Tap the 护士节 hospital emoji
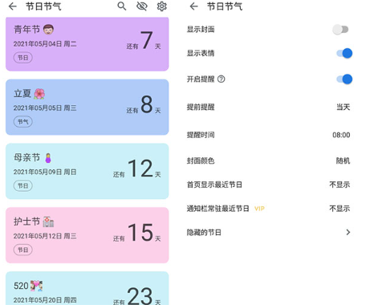Image resolution: width=378 pixels, height=305 pixels. pyautogui.click(x=48, y=222)
